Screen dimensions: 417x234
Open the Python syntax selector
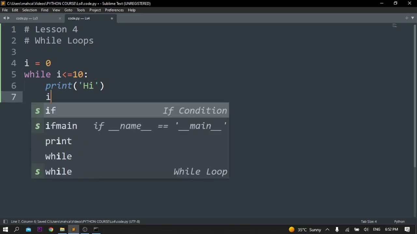coord(399,222)
